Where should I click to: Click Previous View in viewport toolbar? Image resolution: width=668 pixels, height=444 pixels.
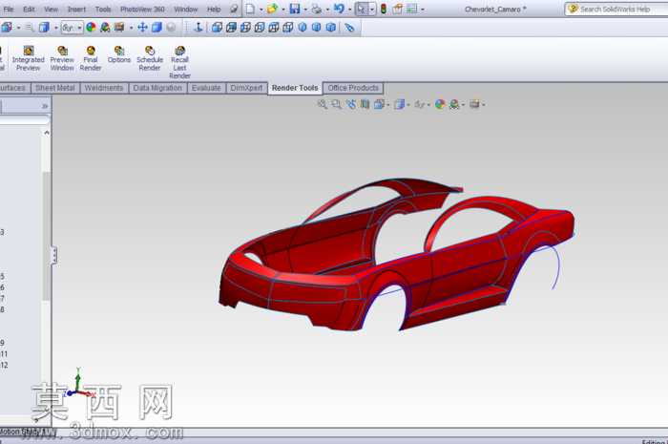pyautogui.click(x=351, y=104)
